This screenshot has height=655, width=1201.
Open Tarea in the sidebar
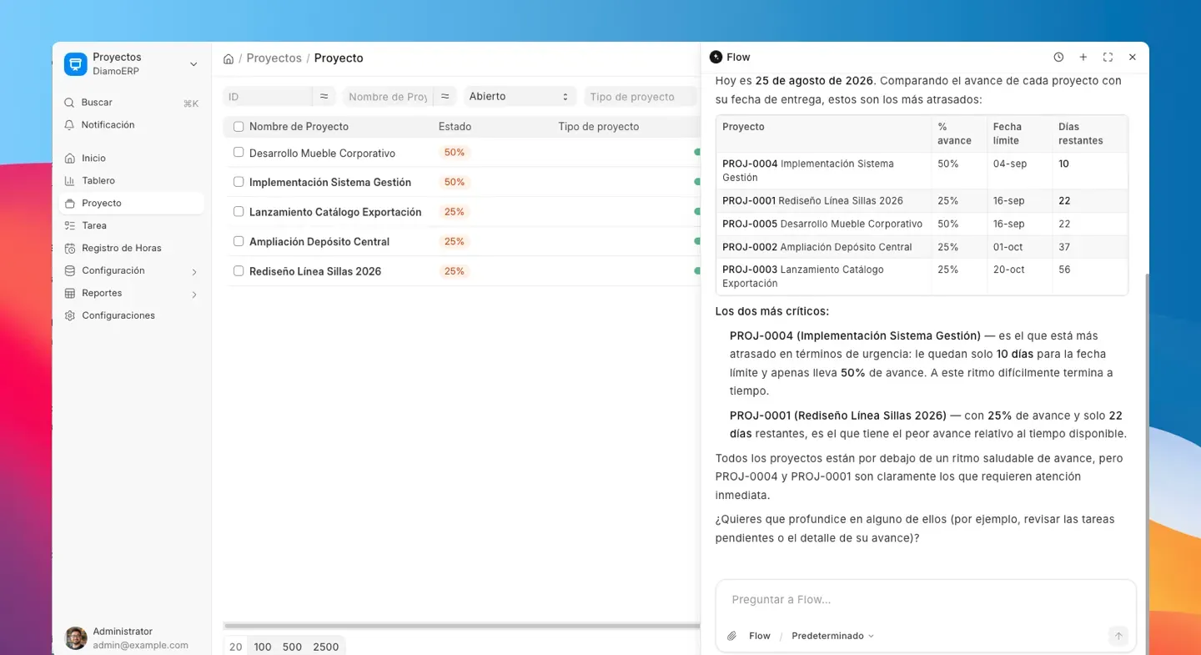(132, 226)
